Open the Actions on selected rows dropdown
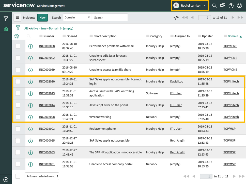The width and height of the screenshot is (246, 184). pos(42,176)
